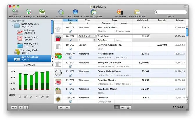Click the Search field
This screenshot has width=196, height=121.
coord(171,12)
